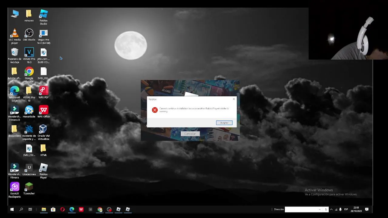The height and width of the screenshot is (218, 388).
Task: Open VLC media player shortcut
Action: coord(15,36)
